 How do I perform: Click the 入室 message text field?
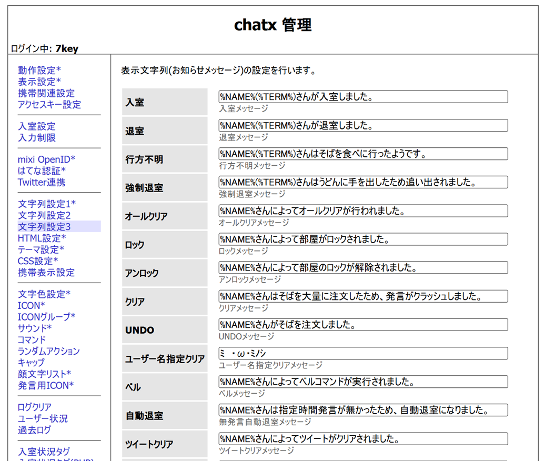click(x=363, y=97)
